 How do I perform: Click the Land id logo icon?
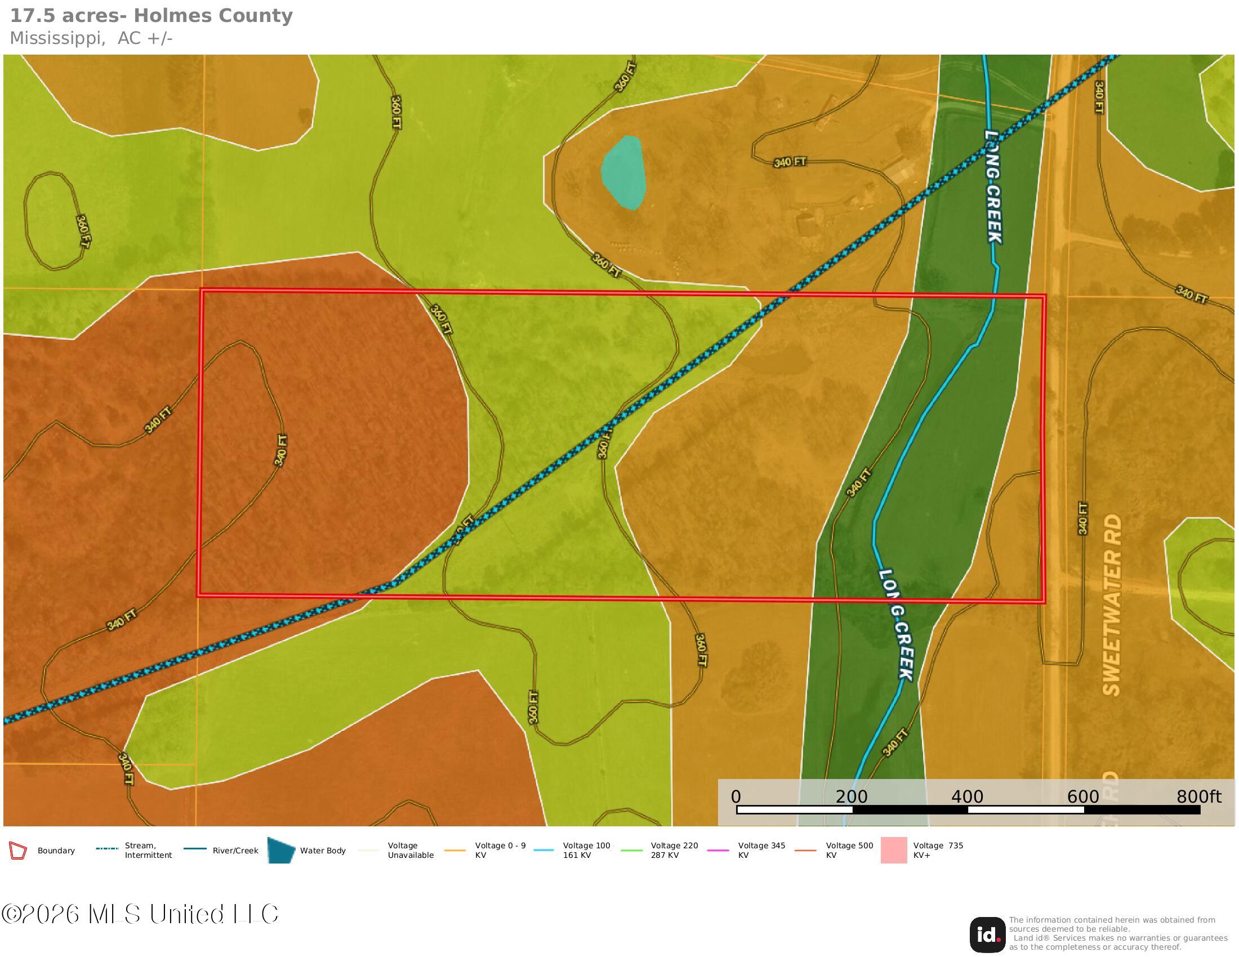[x=987, y=934]
